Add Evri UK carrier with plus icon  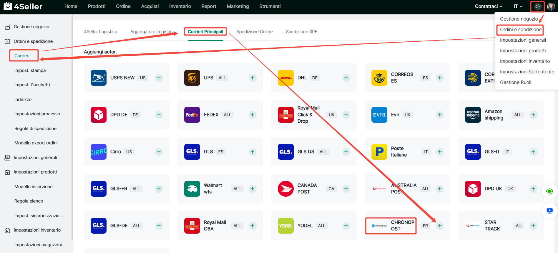tap(440, 115)
